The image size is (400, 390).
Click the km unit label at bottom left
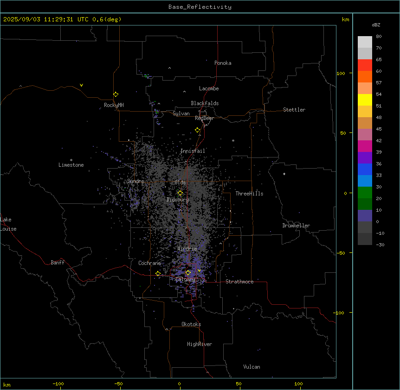[7, 384]
